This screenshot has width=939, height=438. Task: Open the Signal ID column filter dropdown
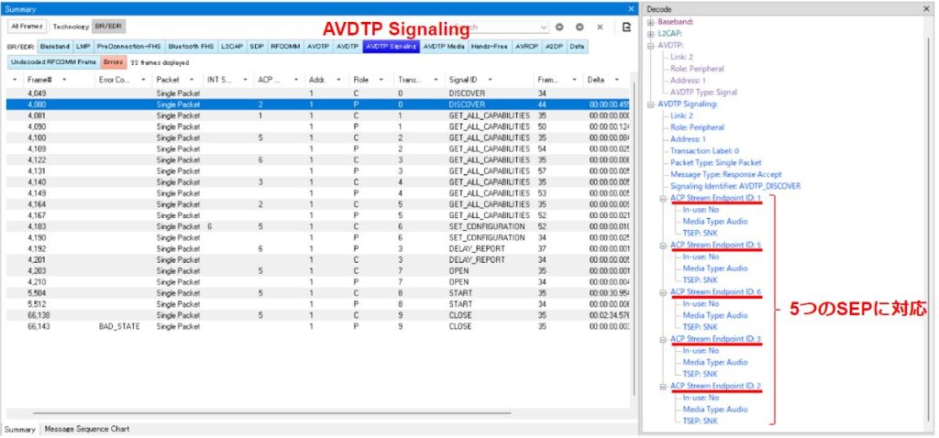coord(490,80)
